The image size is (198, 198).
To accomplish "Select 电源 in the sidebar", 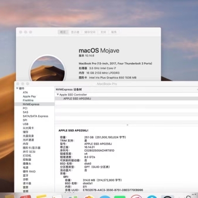I will tap(25, 168).
